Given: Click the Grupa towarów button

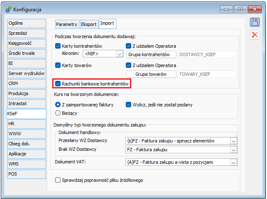Looking at the screenshot, I should tap(151, 74).
